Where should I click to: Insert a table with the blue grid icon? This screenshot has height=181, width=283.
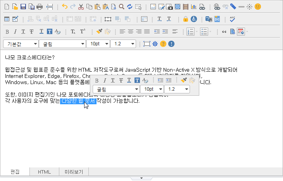7,19
